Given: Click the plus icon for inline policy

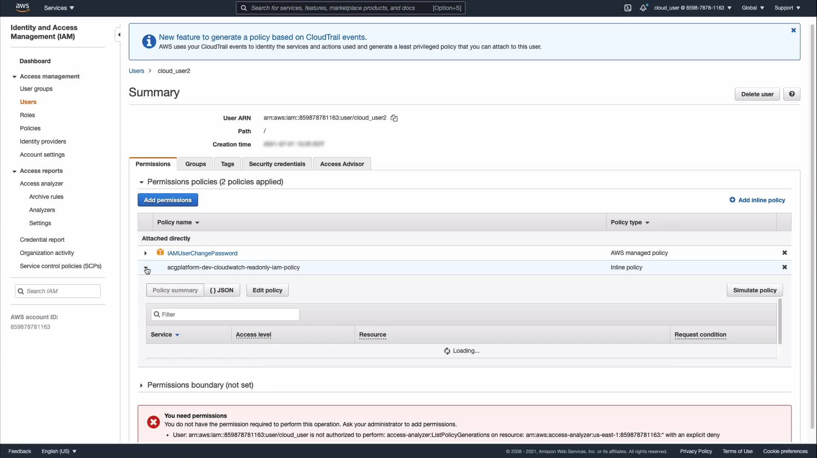Looking at the screenshot, I should pyautogui.click(x=732, y=200).
